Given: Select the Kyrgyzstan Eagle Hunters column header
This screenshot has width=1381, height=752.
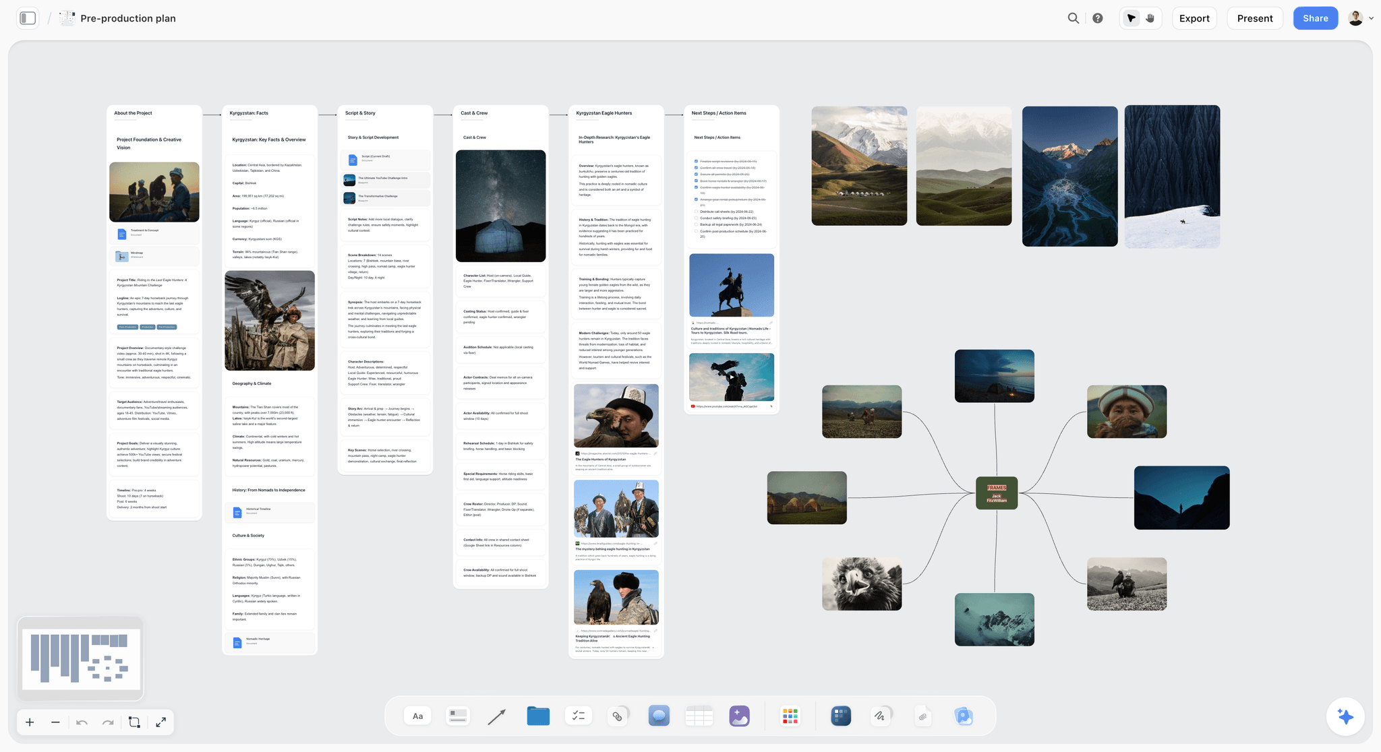Looking at the screenshot, I should pos(604,113).
